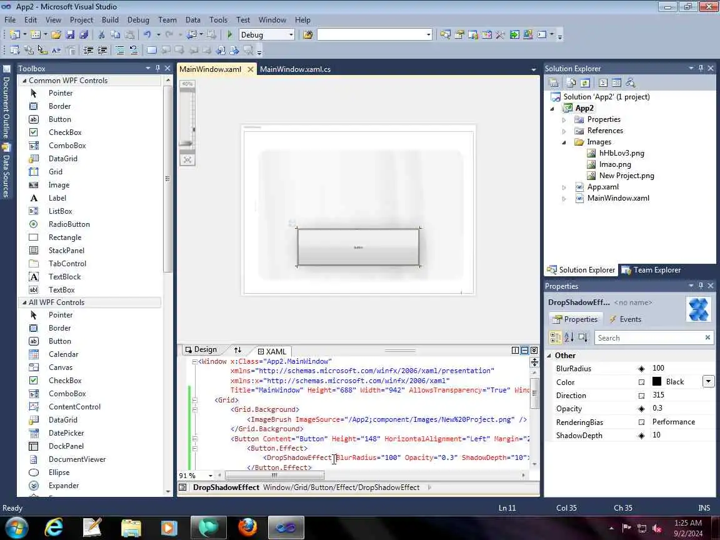This screenshot has width=720, height=540.
Task: Open the Debug menu
Action: [138, 20]
